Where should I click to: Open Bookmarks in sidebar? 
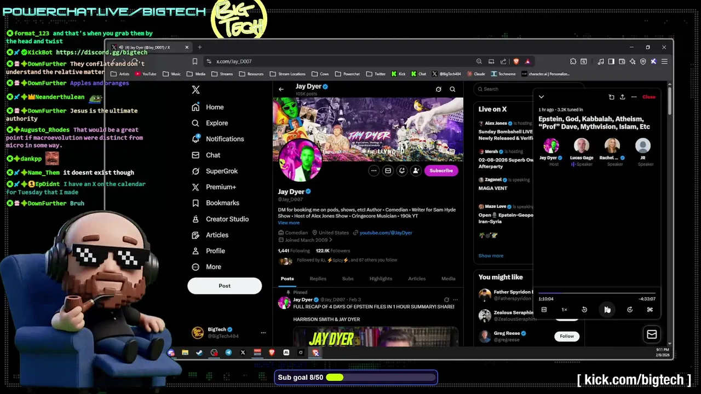(215, 203)
